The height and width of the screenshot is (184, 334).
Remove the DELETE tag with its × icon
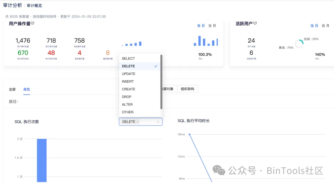click(138, 122)
